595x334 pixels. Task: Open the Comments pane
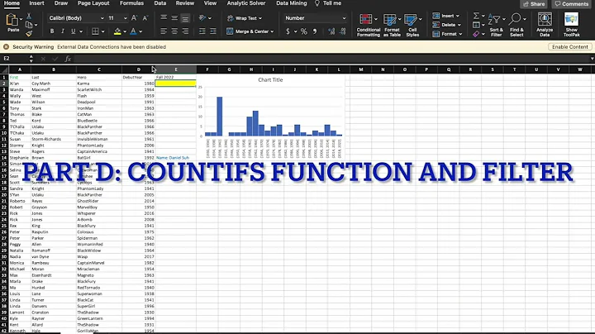click(x=571, y=4)
